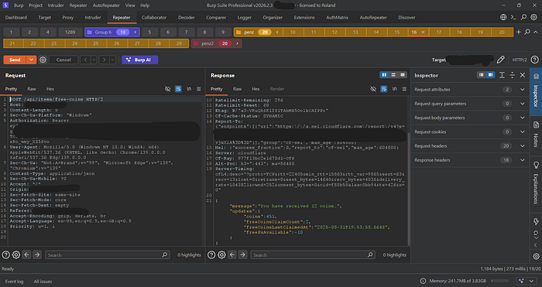Select side-by-side request/response layout
542x287 pixels.
coord(384,75)
